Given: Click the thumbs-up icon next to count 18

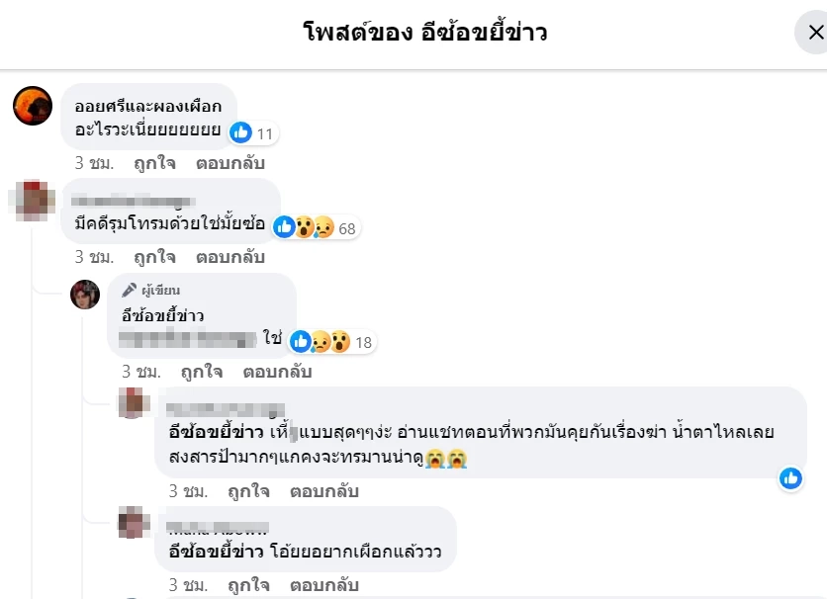Looking at the screenshot, I should [301, 341].
